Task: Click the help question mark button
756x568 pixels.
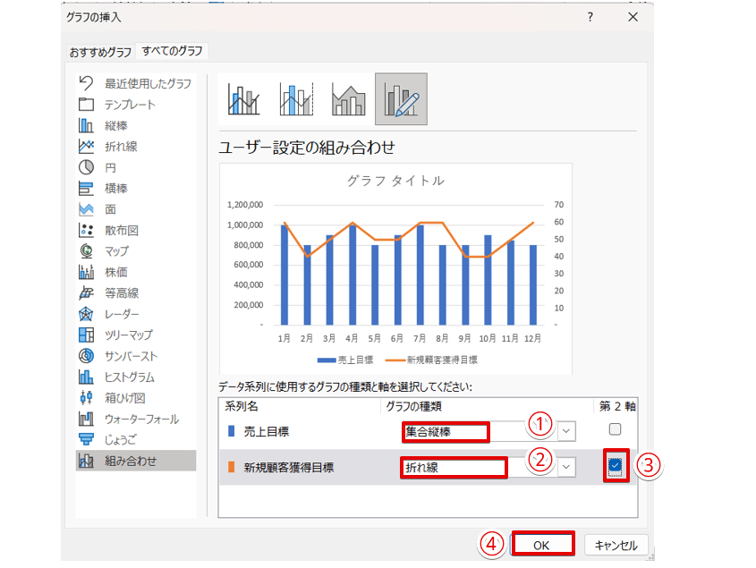Action: tap(590, 17)
